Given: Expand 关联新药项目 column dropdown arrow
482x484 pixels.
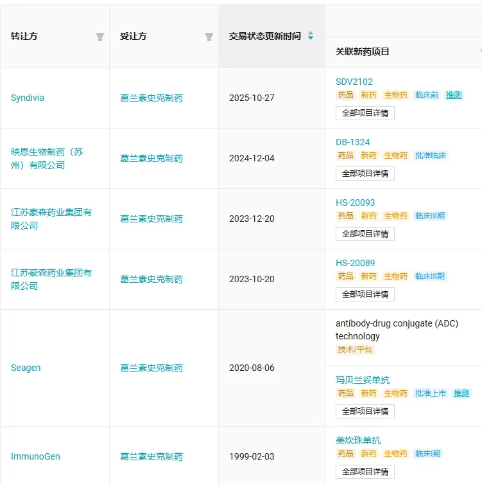Looking at the screenshot, I should [x=479, y=51].
